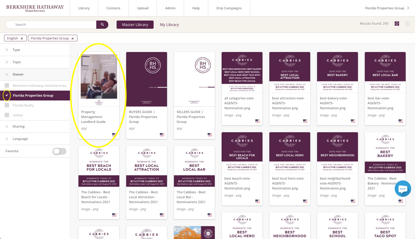Click US flag on best neighborhood-vote card

pyautogui.click(x=353, y=201)
